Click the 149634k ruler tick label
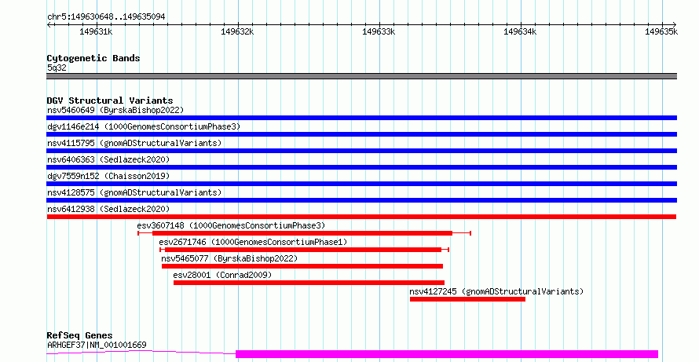699x362 pixels. pyautogui.click(x=520, y=31)
